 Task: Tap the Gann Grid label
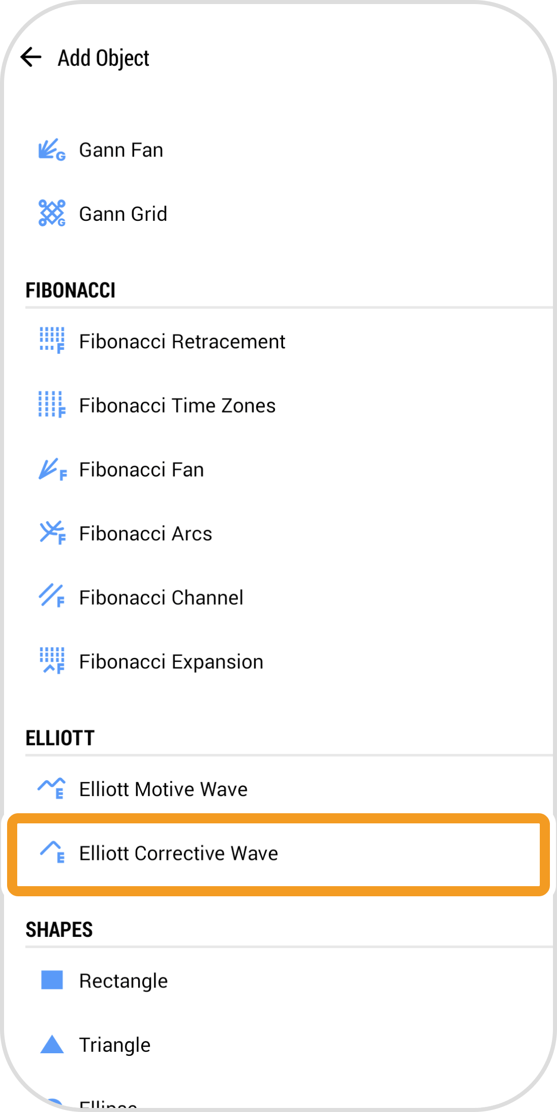pyautogui.click(x=123, y=214)
